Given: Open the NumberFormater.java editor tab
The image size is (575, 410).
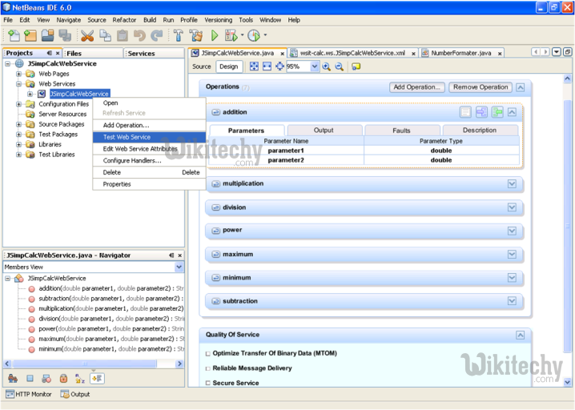Looking at the screenshot, I should [461, 53].
